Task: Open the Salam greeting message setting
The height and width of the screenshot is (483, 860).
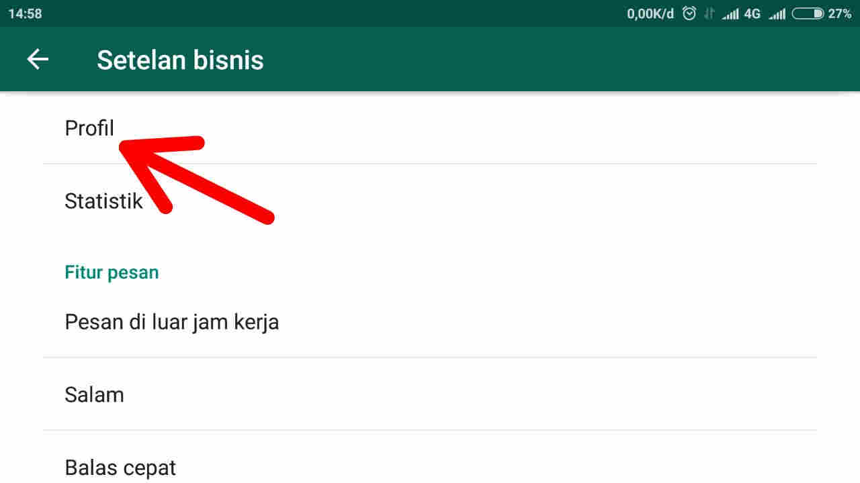Action: point(430,394)
